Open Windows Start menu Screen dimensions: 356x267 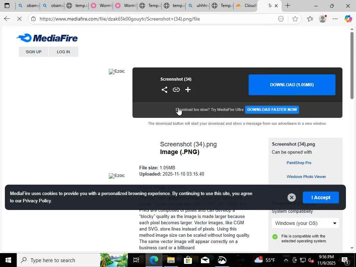pos(8,260)
